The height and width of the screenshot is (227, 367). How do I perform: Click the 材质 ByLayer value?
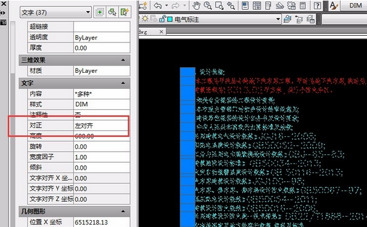coord(102,71)
